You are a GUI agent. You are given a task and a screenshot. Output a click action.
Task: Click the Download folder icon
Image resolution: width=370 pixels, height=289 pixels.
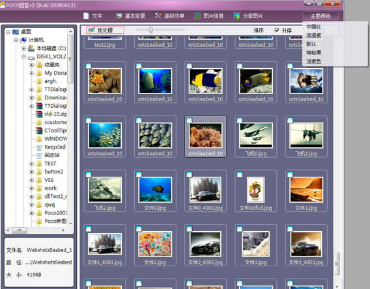click(x=39, y=97)
